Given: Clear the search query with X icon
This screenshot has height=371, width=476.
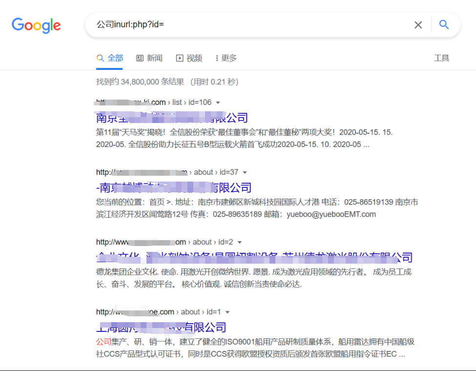Looking at the screenshot, I should (418, 25).
